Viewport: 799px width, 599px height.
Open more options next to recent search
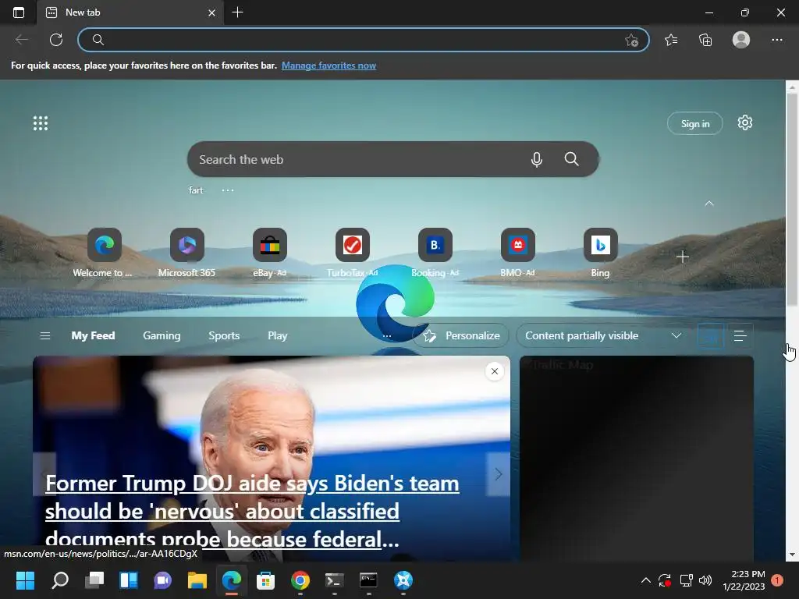(x=228, y=190)
